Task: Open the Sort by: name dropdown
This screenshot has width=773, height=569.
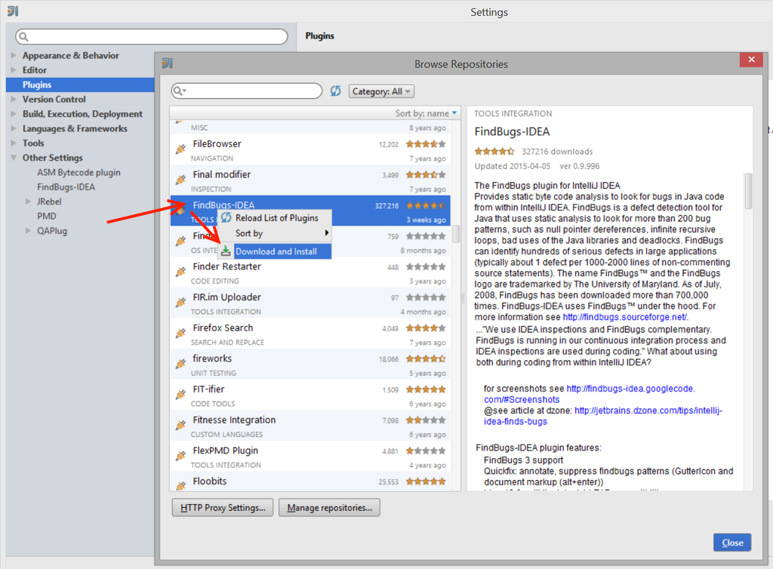Action: click(426, 113)
